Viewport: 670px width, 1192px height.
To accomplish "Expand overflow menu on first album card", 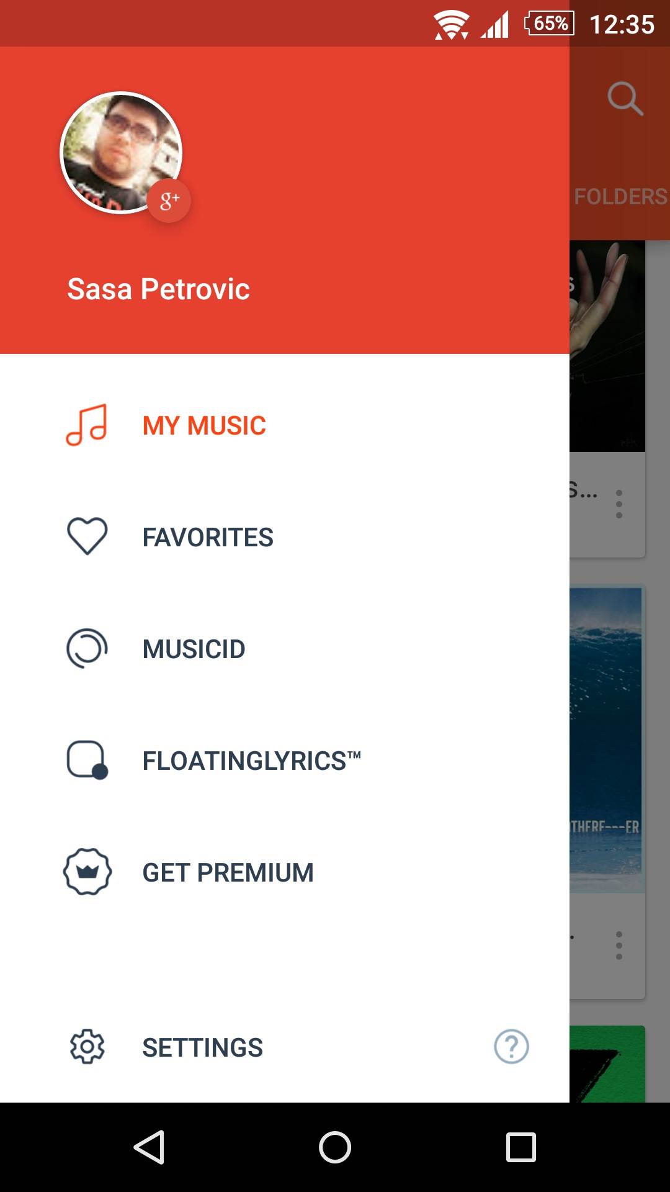I will tap(619, 504).
